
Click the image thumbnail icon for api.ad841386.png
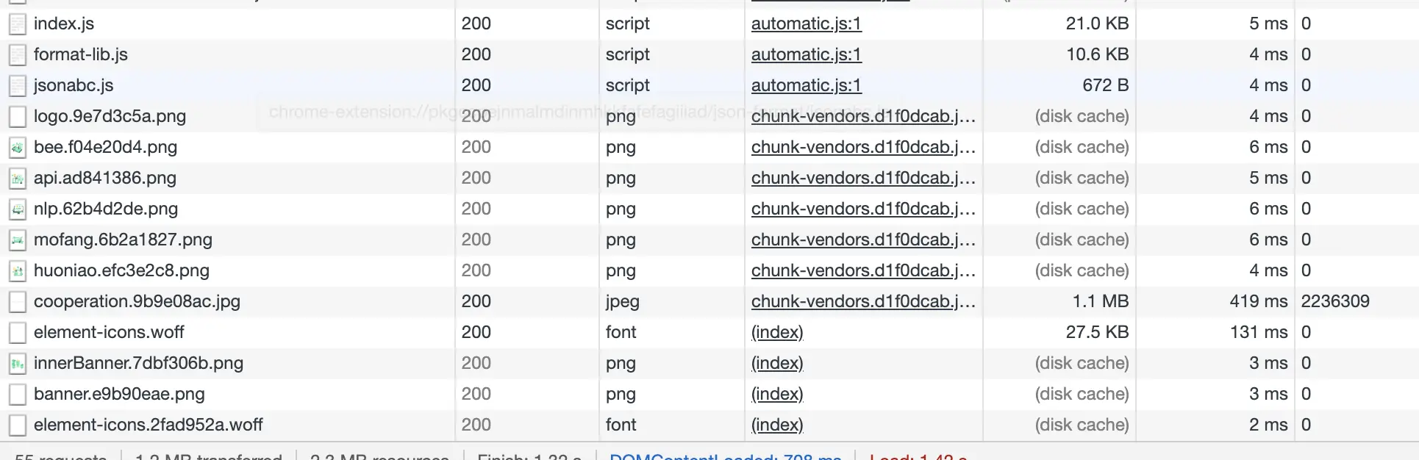point(18,179)
